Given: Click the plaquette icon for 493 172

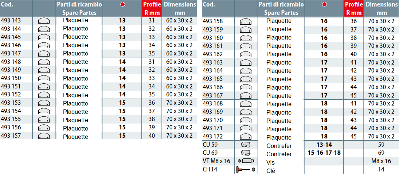Looking at the screenshot, I should click(x=246, y=137).
